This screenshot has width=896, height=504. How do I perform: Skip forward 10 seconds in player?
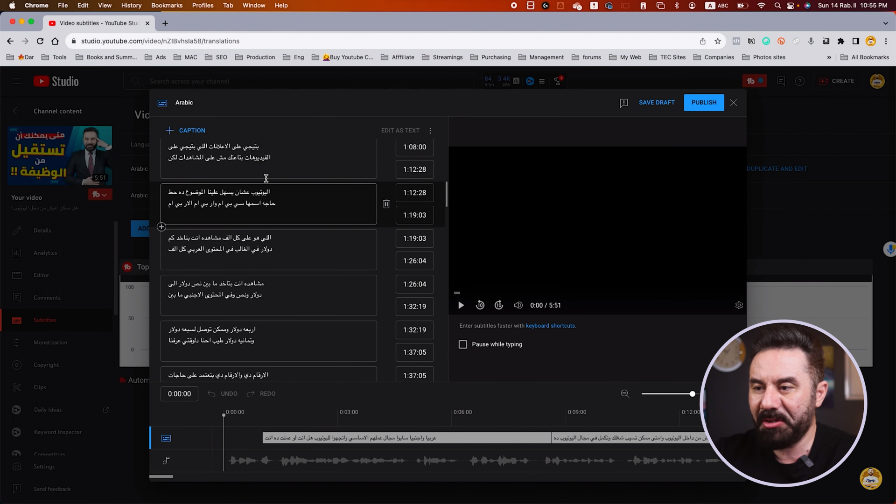point(499,305)
